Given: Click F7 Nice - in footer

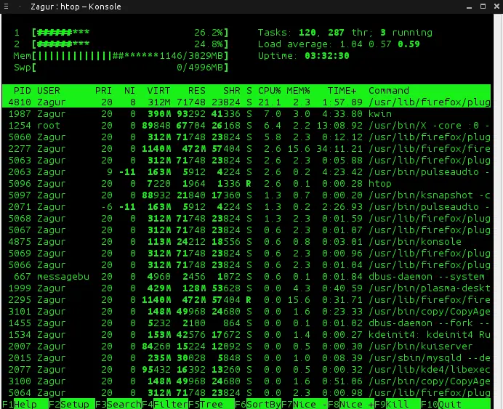Looking at the screenshot, I should point(305,404).
